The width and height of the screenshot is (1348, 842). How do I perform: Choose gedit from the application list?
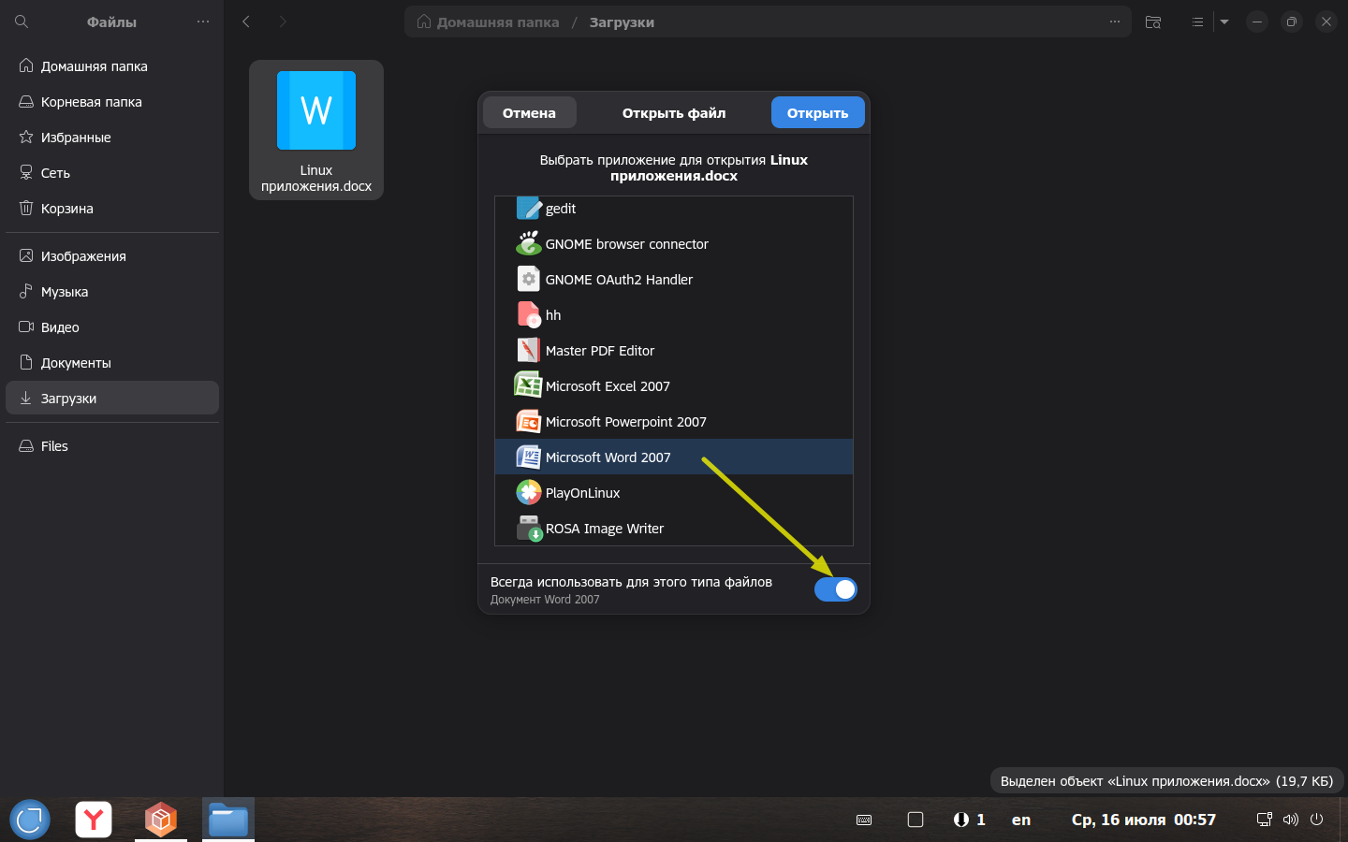tap(674, 209)
